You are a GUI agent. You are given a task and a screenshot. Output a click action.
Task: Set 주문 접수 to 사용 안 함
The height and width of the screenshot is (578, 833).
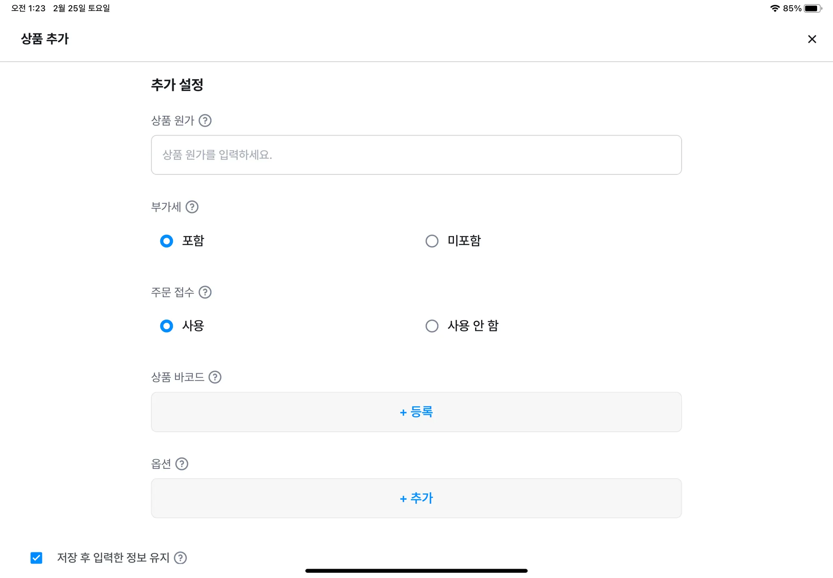(432, 326)
